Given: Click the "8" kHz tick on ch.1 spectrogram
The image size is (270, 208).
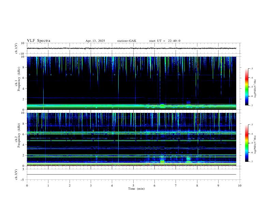Looking at the screenshot, I should (x=24, y=67).
